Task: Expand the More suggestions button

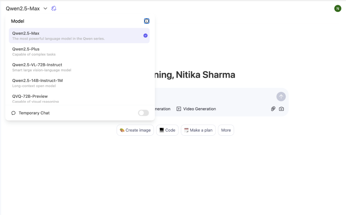Action: [226, 130]
